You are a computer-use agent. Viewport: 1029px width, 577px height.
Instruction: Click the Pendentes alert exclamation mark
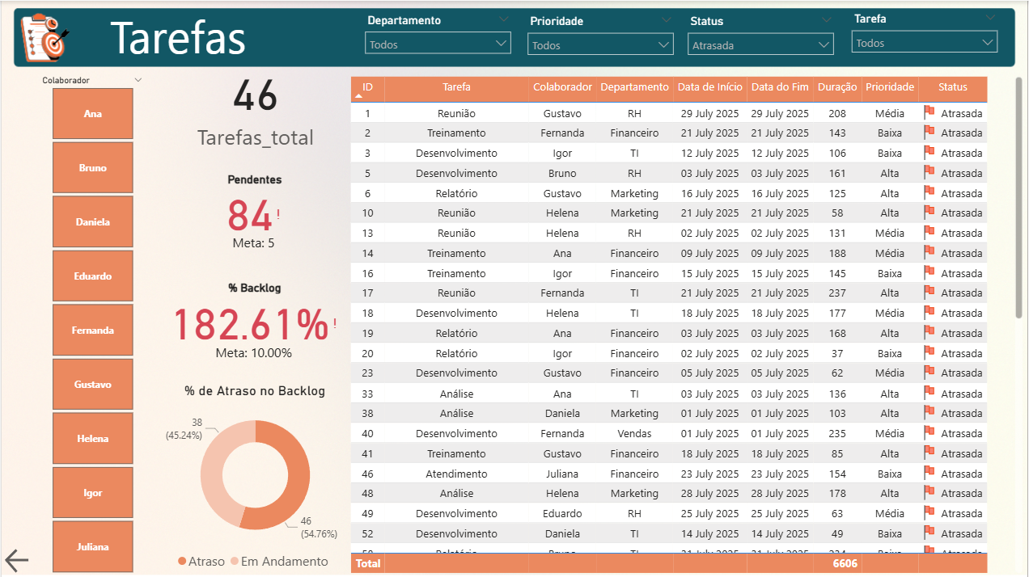click(x=278, y=214)
